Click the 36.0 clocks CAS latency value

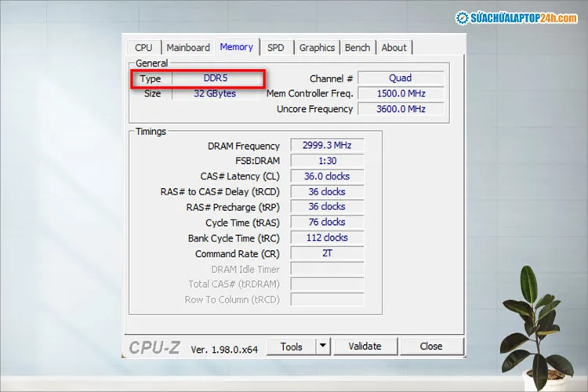(x=327, y=176)
